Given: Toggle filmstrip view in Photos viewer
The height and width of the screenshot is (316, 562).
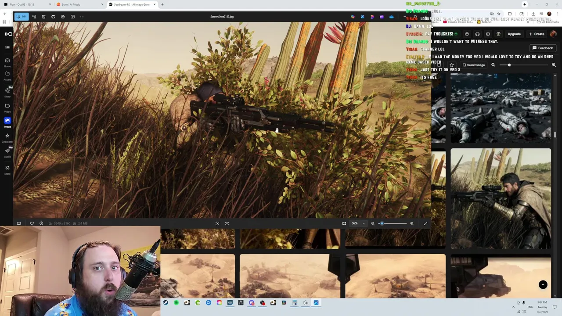Looking at the screenshot, I should pyautogui.click(x=19, y=223).
